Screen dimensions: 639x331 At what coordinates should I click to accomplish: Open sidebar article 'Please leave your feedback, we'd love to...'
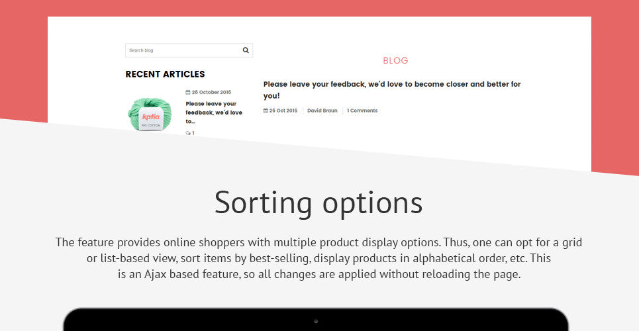click(214, 113)
